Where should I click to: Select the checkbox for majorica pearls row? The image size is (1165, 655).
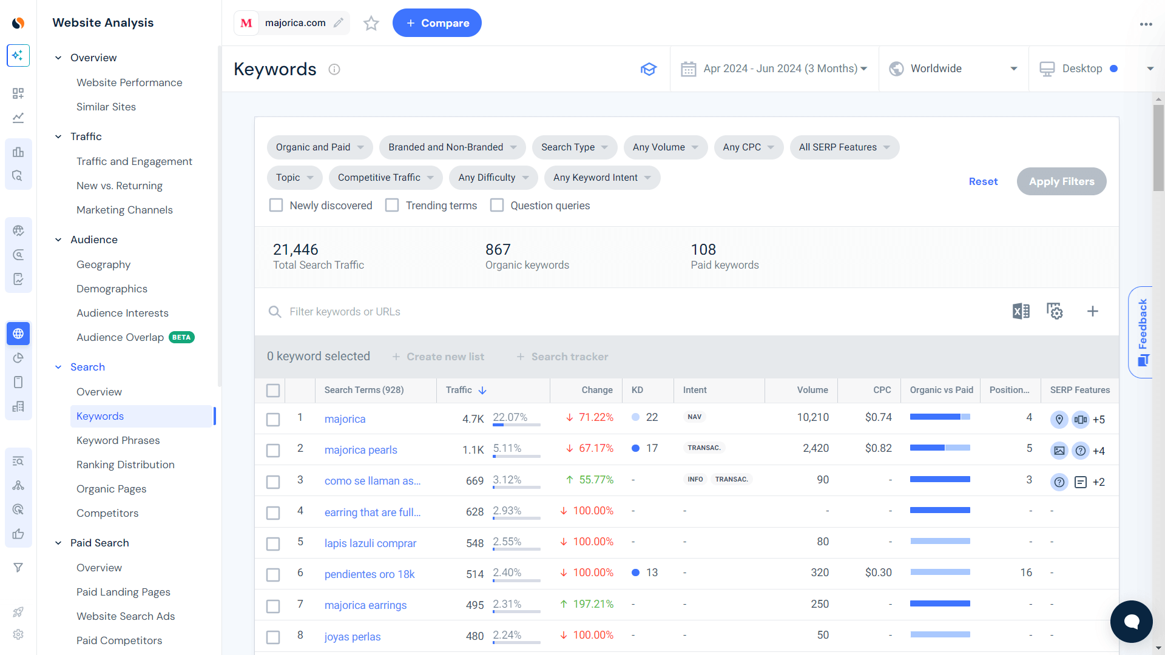click(x=273, y=451)
